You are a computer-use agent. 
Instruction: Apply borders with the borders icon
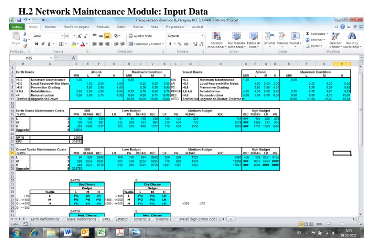[x=61, y=44]
